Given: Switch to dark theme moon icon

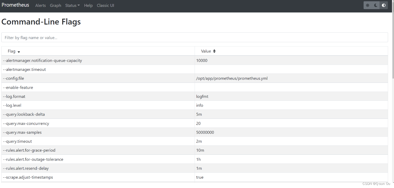Looking at the screenshot, I should click(x=376, y=5).
